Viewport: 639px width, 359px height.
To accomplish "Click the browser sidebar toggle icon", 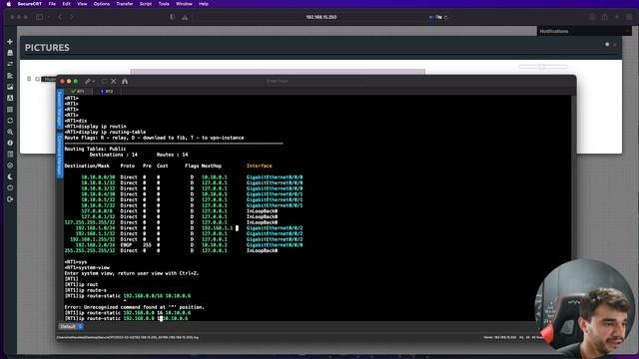I will pyautogui.click(x=40, y=17).
